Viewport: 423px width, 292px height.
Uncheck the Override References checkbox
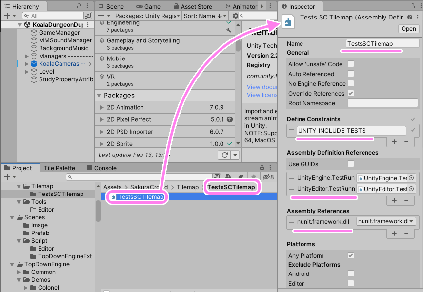pyautogui.click(x=351, y=93)
